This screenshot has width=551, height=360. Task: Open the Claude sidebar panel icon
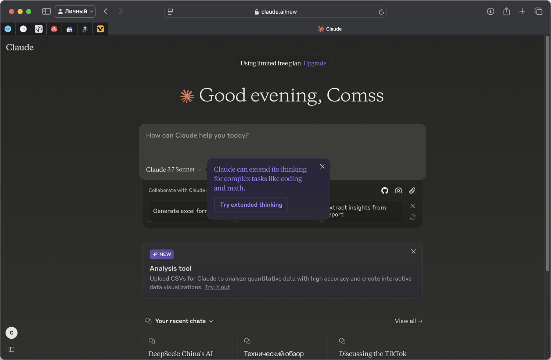(12, 349)
